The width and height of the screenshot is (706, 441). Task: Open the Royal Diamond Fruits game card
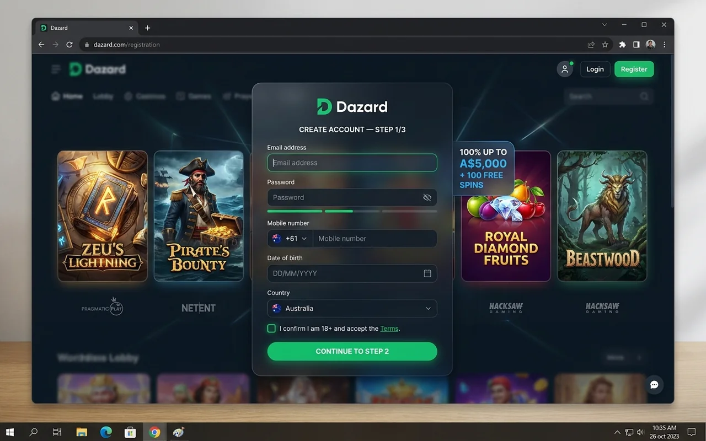(x=506, y=216)
